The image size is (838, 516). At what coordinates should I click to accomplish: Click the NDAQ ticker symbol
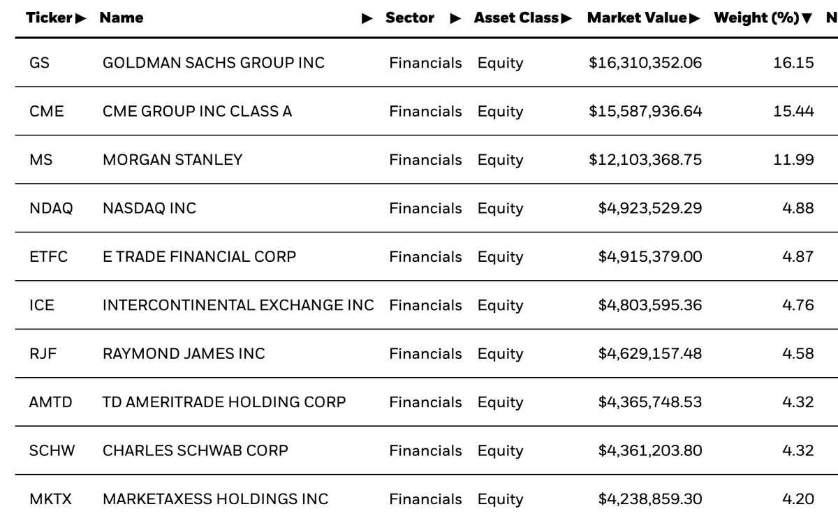tap(51, 208)
